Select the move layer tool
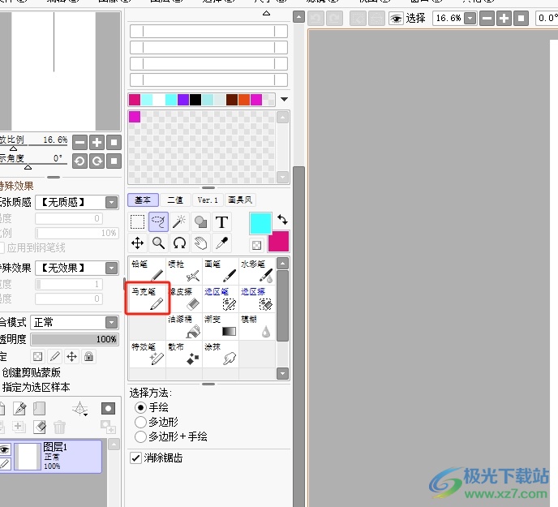 (137, 243)
